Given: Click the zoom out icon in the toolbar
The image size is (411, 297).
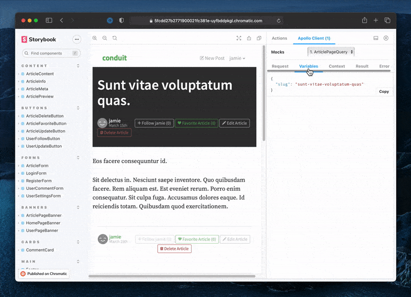Looking at the screenshot, I should tap(104, 38).
